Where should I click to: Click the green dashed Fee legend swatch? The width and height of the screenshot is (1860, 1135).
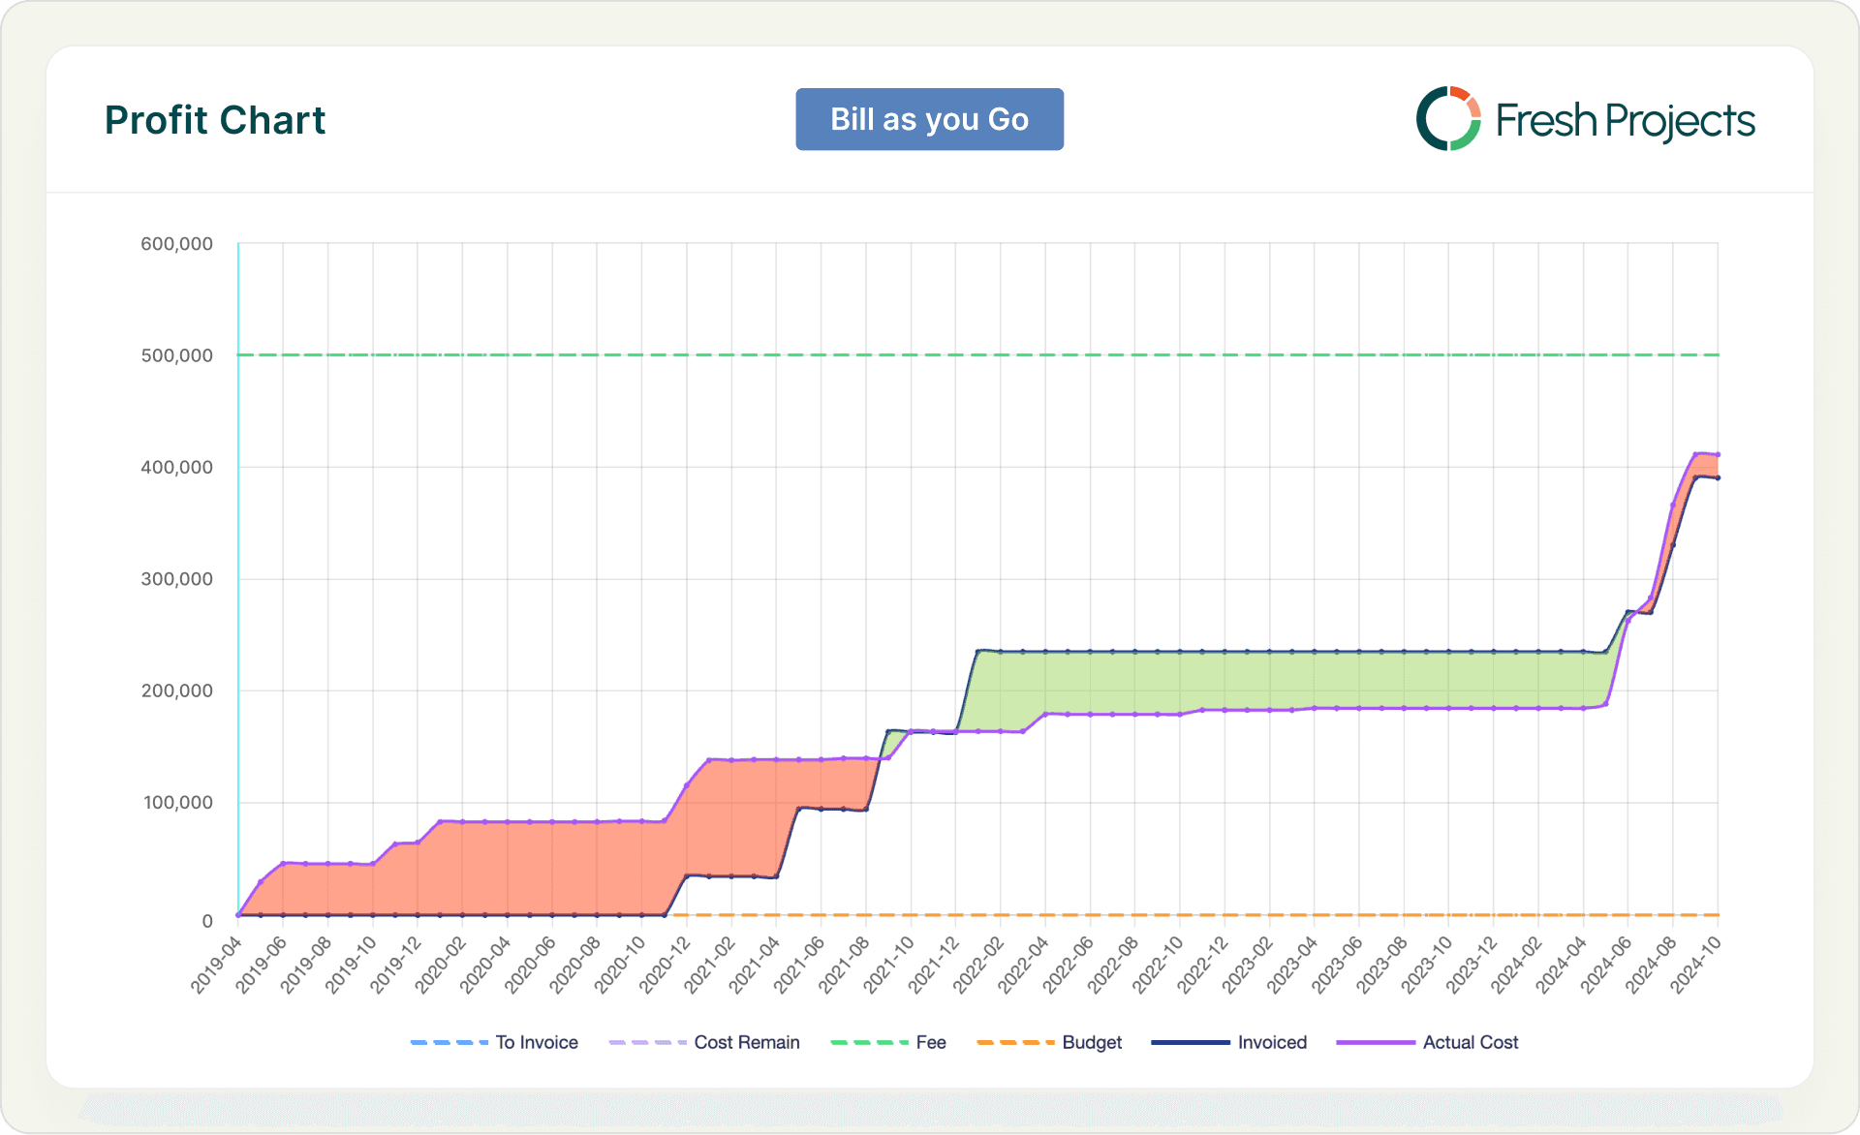tap(869, 1042)
